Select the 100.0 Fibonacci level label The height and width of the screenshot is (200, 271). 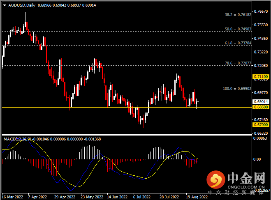point(233,88)
